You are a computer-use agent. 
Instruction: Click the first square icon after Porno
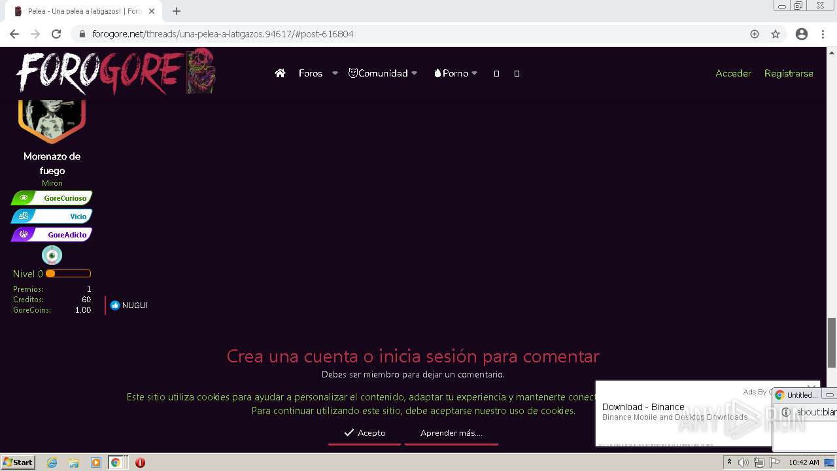(496, 73)
